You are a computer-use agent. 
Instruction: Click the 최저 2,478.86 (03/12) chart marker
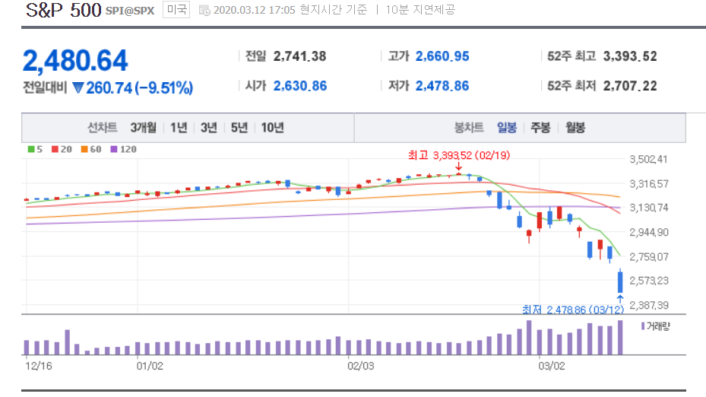[573, 310]
